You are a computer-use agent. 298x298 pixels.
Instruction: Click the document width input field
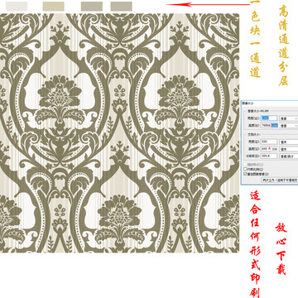pos(269,142)
